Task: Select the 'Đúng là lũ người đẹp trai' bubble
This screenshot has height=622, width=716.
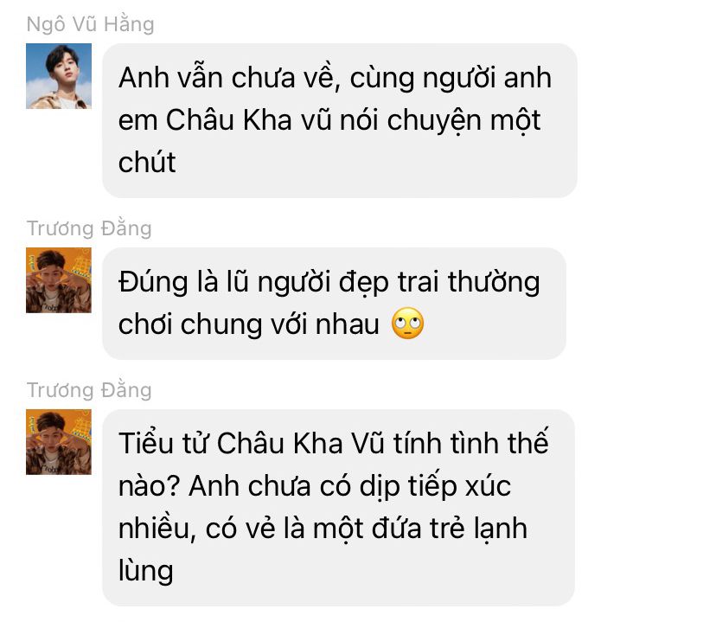Action: [x=334, y=304]
